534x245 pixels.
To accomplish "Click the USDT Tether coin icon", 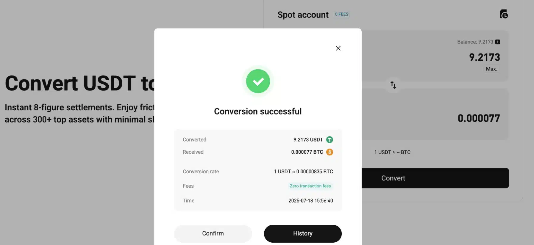I will 330,139.
